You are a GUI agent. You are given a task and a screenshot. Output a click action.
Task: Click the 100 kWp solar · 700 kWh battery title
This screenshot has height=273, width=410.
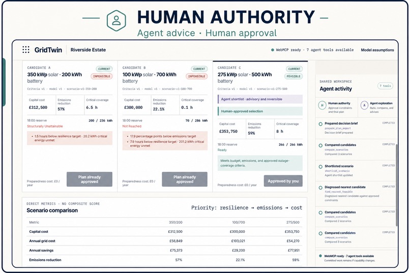(150, 78)
